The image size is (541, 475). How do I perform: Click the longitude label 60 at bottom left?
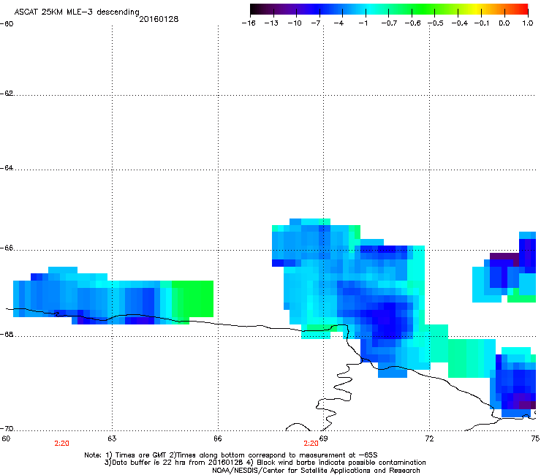(6, 438)
